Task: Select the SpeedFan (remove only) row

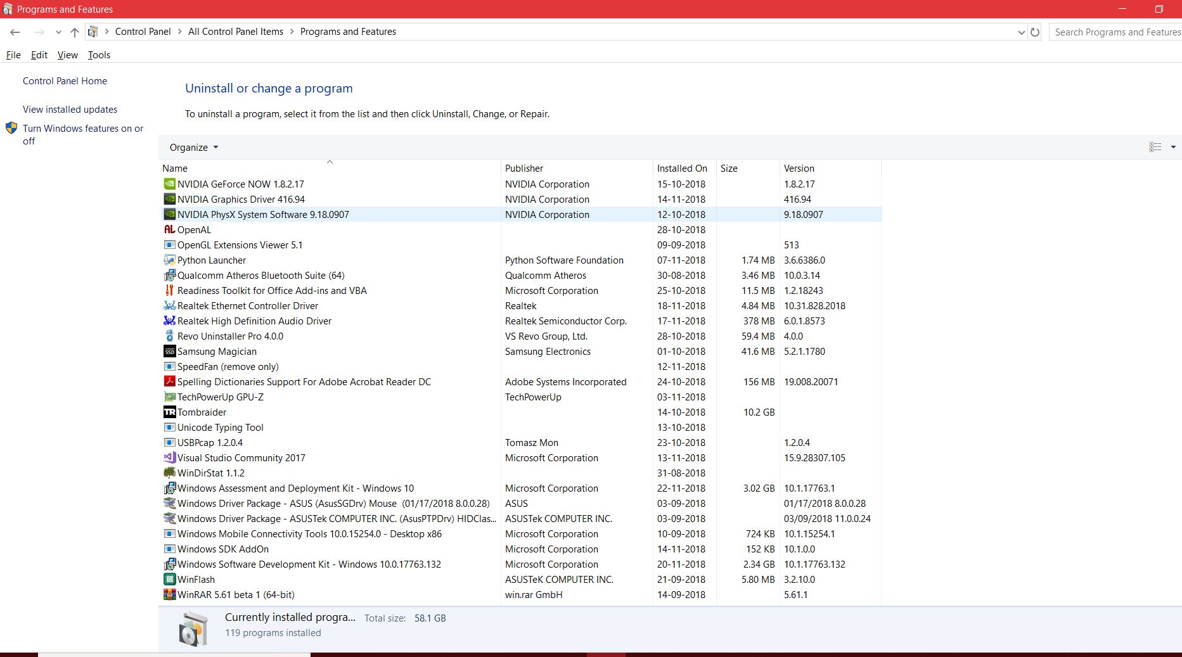Action: pos(520,367)
